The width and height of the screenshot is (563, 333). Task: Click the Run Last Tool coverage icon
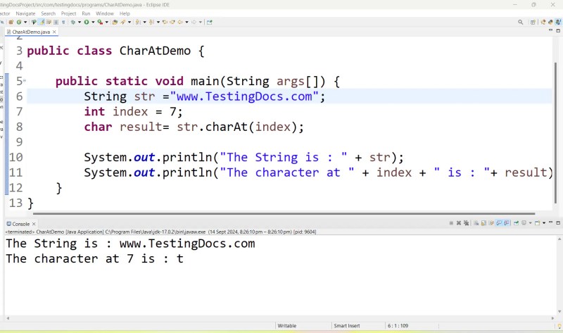click(x=100, y=23)
